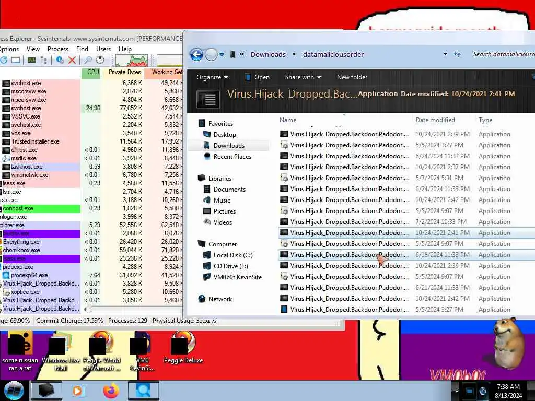The height and width of the screenshot is (401, 535).
Task: Open the Find menu in Process Explorer
Action: tap(82, 49)
